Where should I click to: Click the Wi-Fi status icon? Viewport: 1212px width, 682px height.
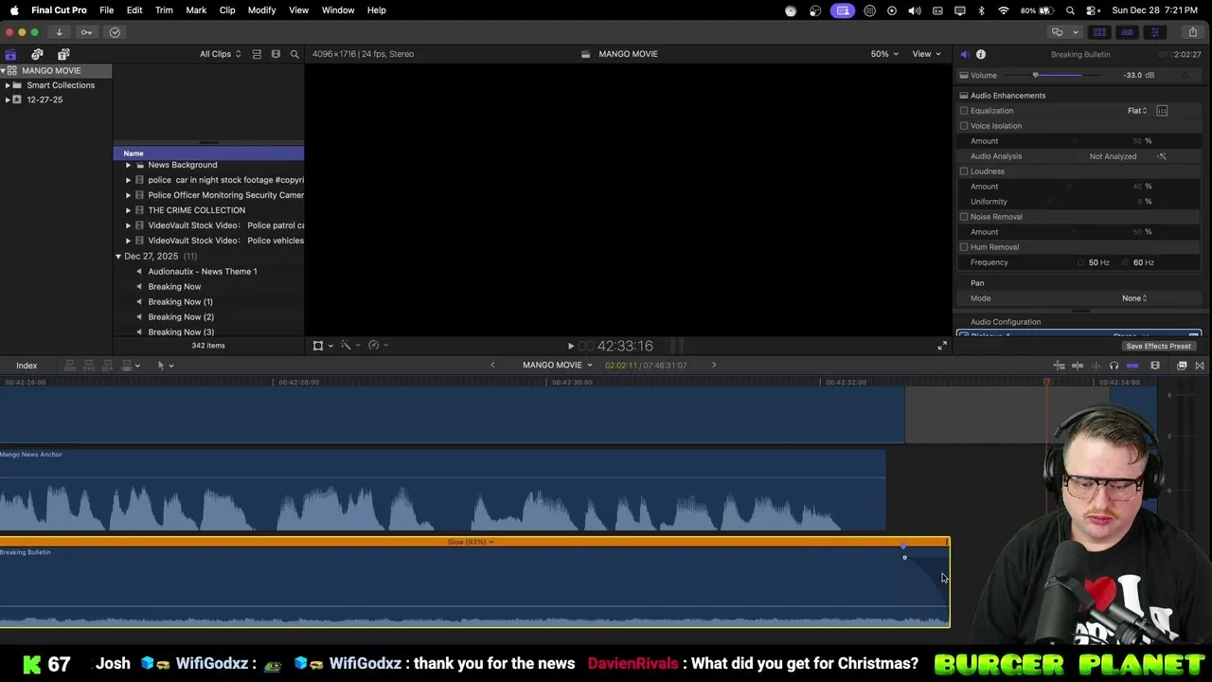pyautogui.click(x=1004, y=10)
